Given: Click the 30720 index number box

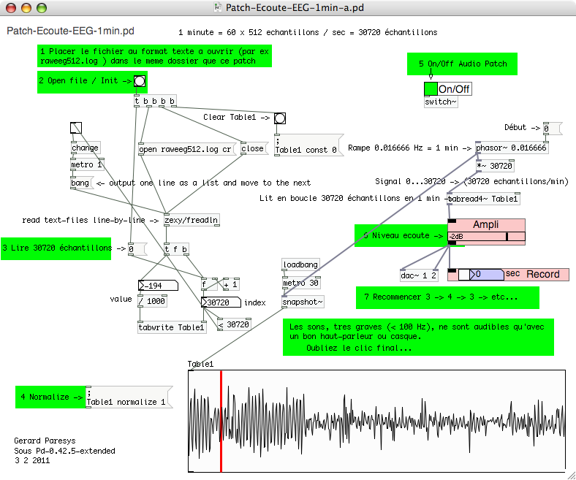Looking at the screenshot, I should (221, 302).
